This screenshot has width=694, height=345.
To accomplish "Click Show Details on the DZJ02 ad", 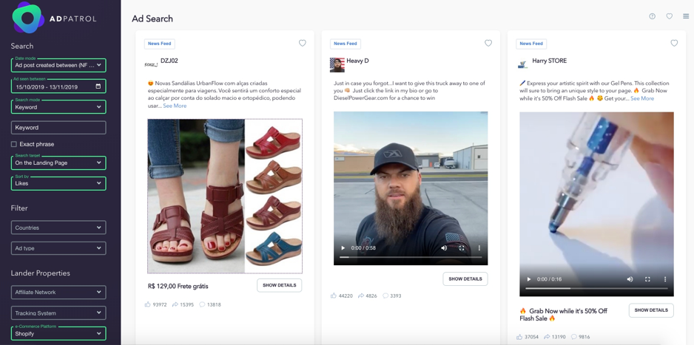I will 279,285.
